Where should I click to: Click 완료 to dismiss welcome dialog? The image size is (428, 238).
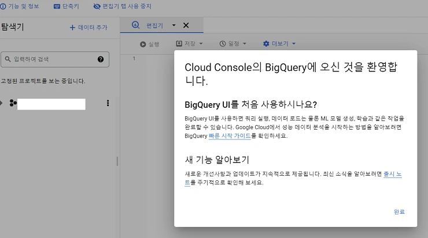[399, 212]
